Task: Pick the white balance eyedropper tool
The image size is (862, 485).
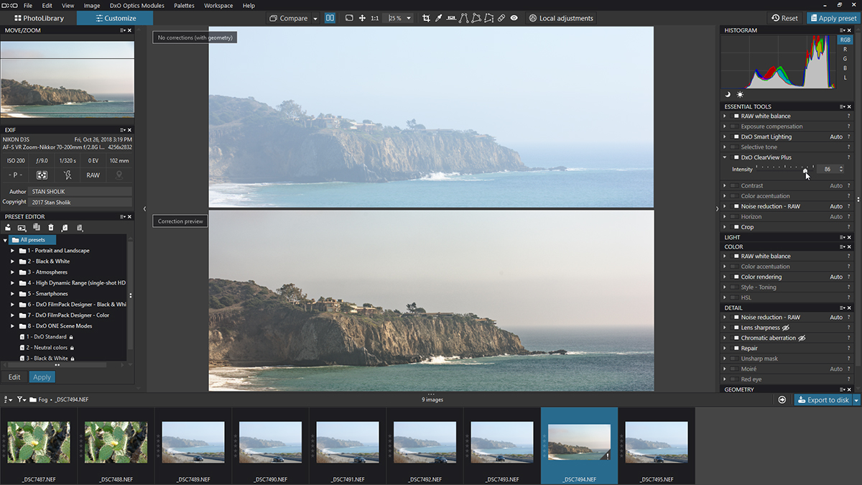Action: 439,18
